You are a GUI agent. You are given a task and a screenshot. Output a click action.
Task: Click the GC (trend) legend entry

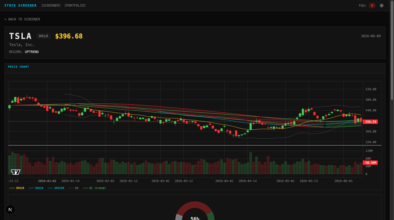coord(94,188)
